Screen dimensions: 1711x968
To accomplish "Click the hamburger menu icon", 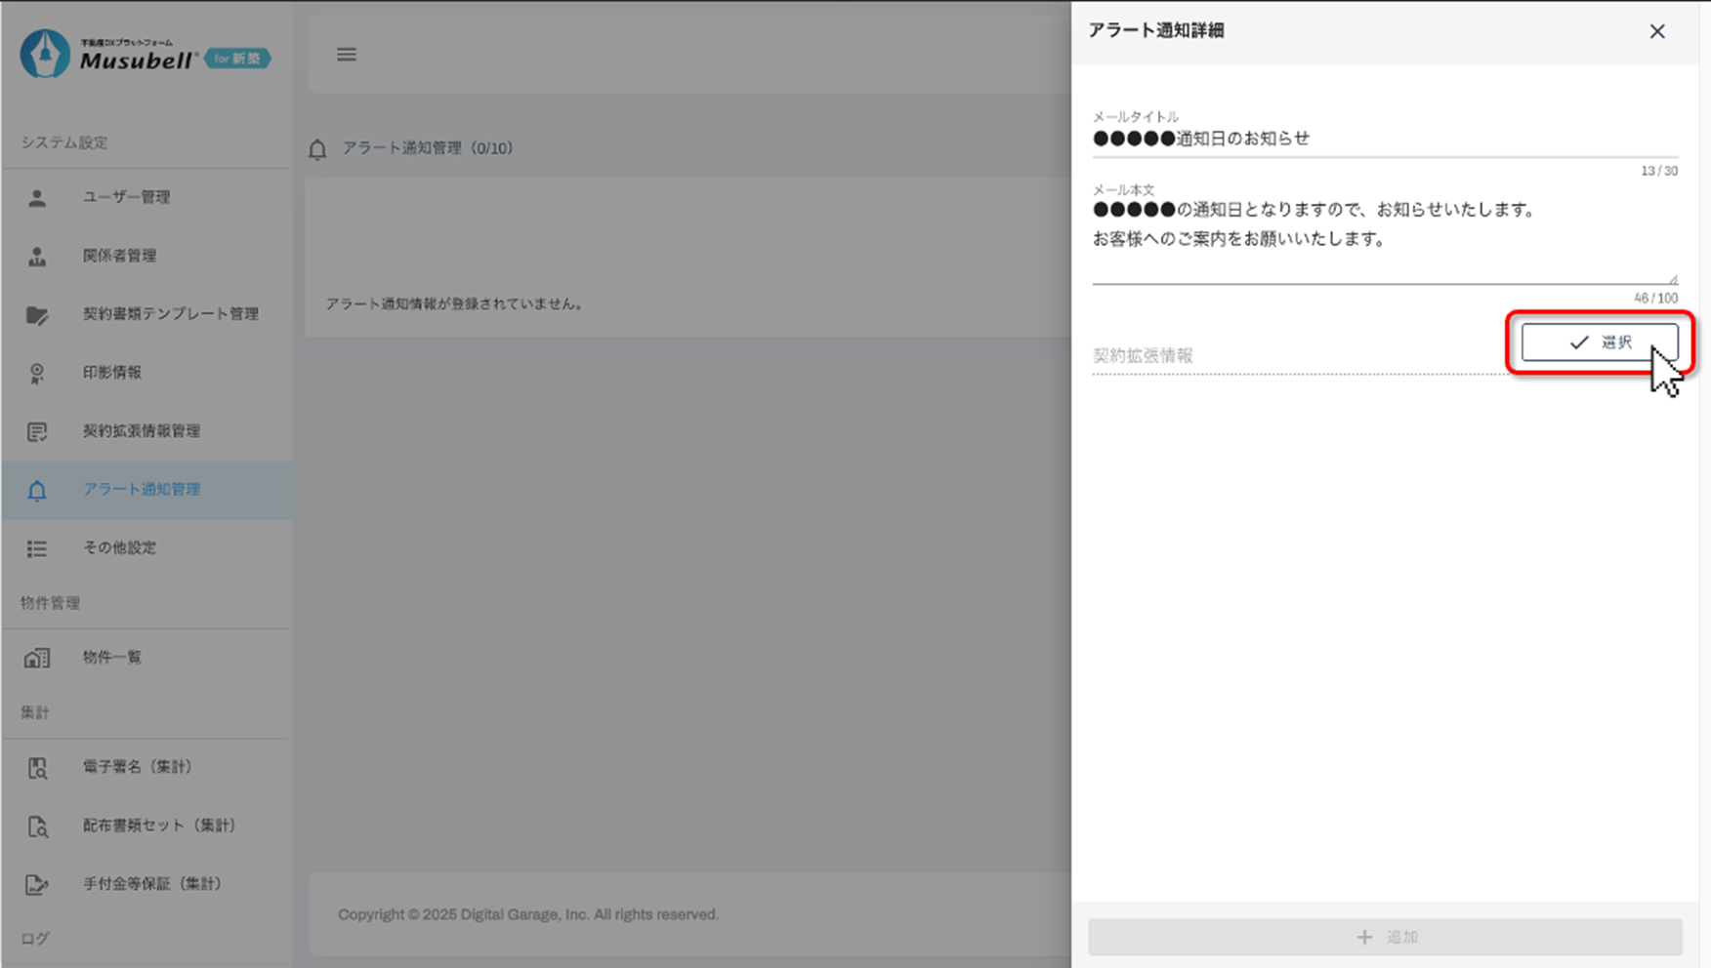I will [x=346, y=55].
